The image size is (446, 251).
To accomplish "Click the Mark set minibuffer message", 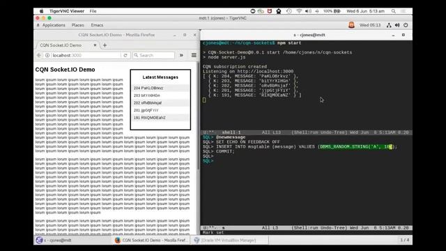I will point(213,233).
